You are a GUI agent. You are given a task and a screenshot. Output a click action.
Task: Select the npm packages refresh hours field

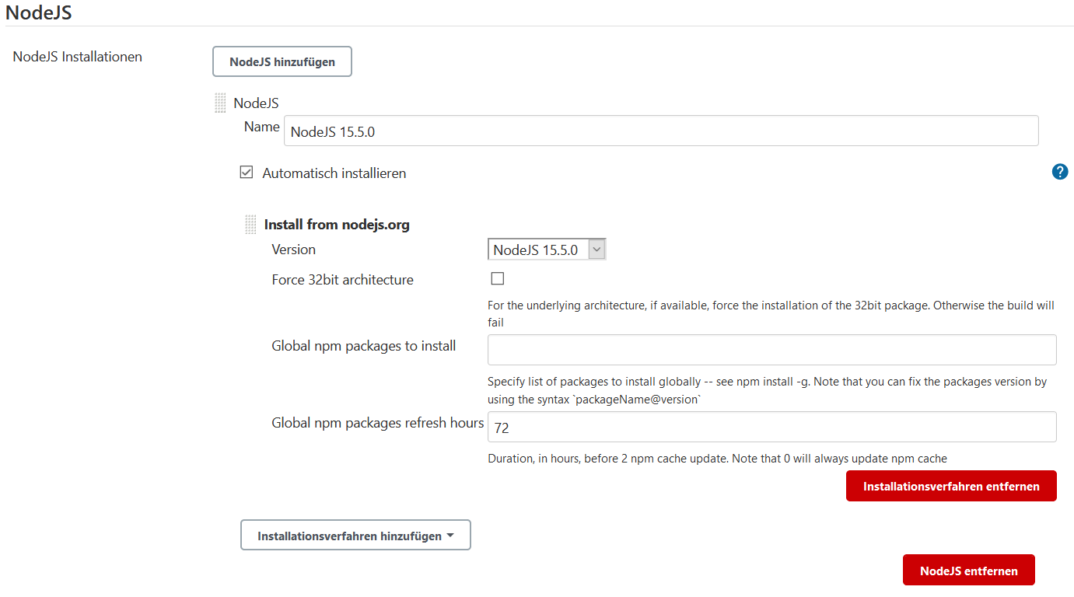771,427
